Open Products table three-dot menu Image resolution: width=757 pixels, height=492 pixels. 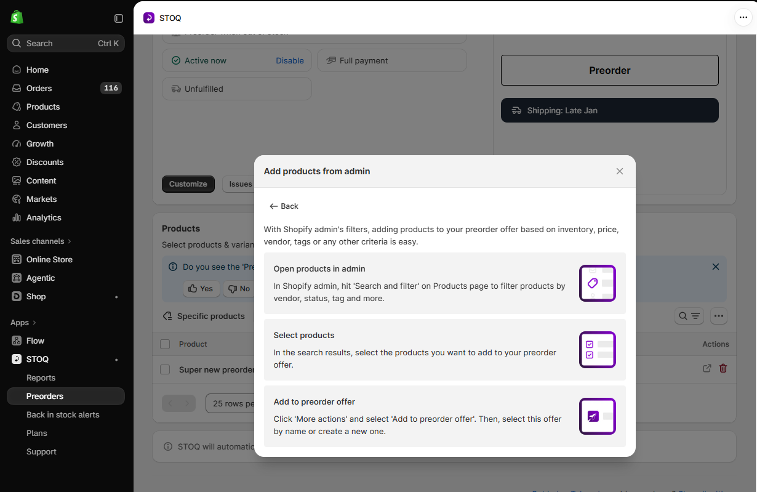coord(719,316)
